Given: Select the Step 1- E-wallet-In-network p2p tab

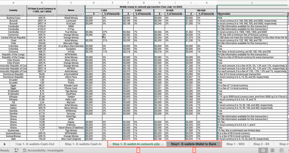Looking at the screenshot, I should [136, 144].
